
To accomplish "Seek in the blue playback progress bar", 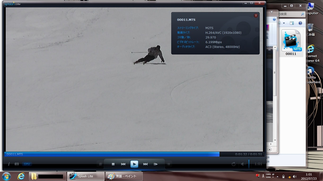I will [112, 154].
